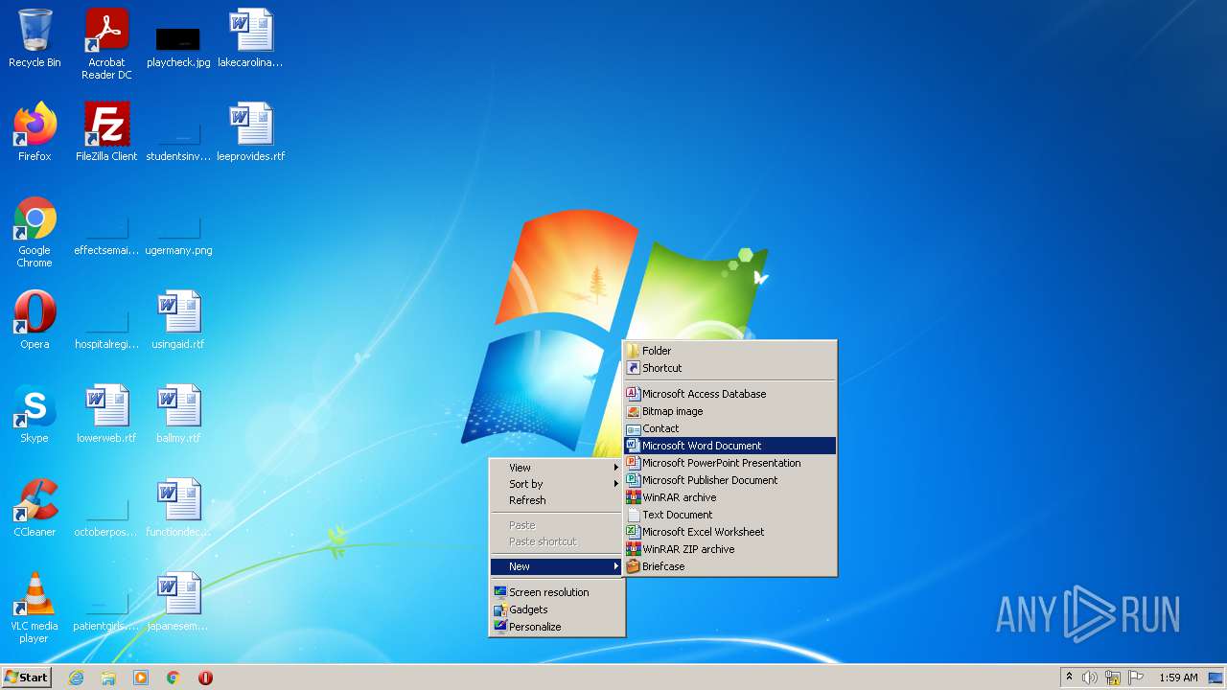Launch Chrome from the taskbar
The height and width of the screenshot is (690, 1227).
click(174, 678)
